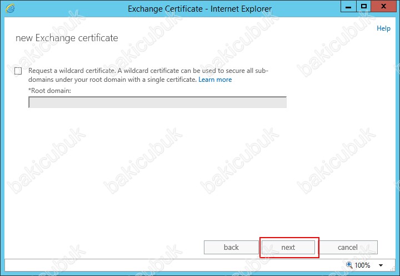This screenshot has height=276, width=400.
Task: Click the back button
Action: pos(231,248)
